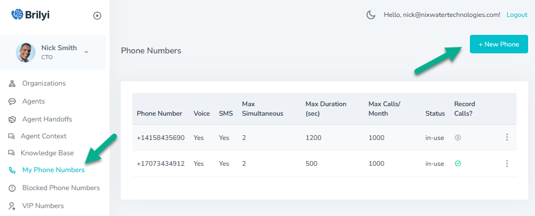Click the Agents chat bubble icon

point(12,101)
